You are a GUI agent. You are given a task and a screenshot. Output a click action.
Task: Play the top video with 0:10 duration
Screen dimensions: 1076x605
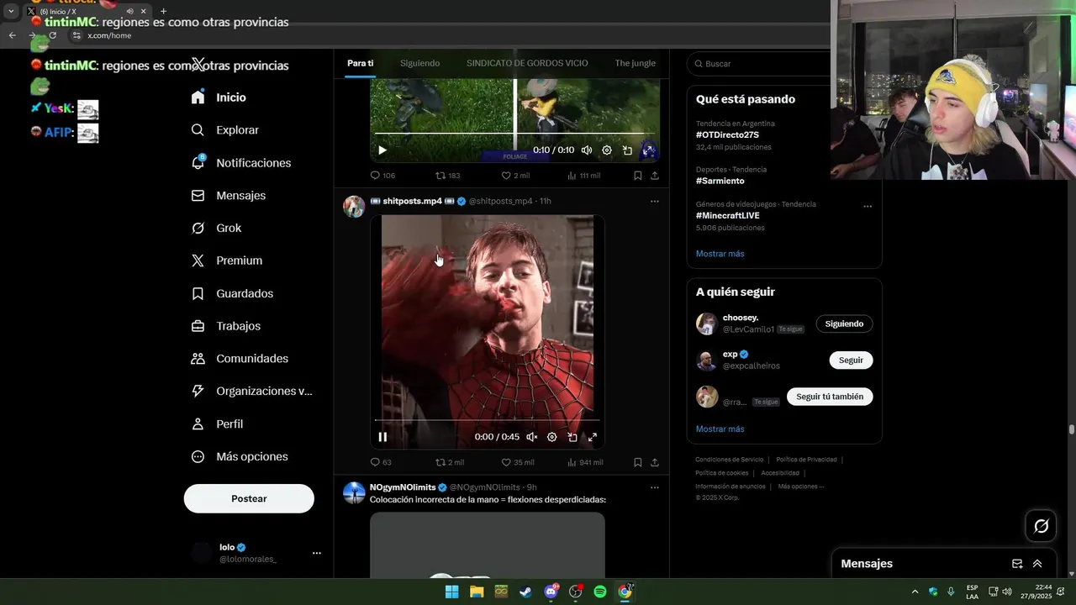382,150
